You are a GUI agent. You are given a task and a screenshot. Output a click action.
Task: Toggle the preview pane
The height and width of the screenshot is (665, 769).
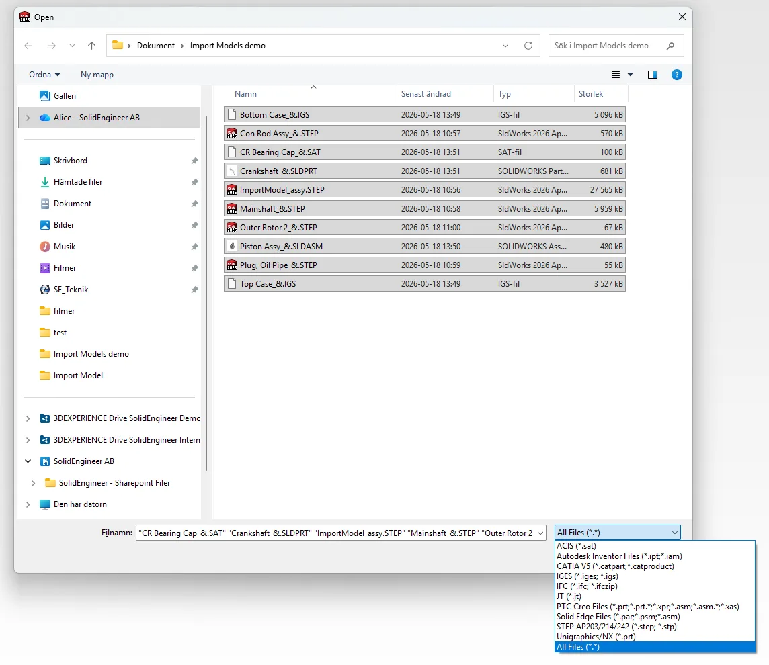click(652, 75)
